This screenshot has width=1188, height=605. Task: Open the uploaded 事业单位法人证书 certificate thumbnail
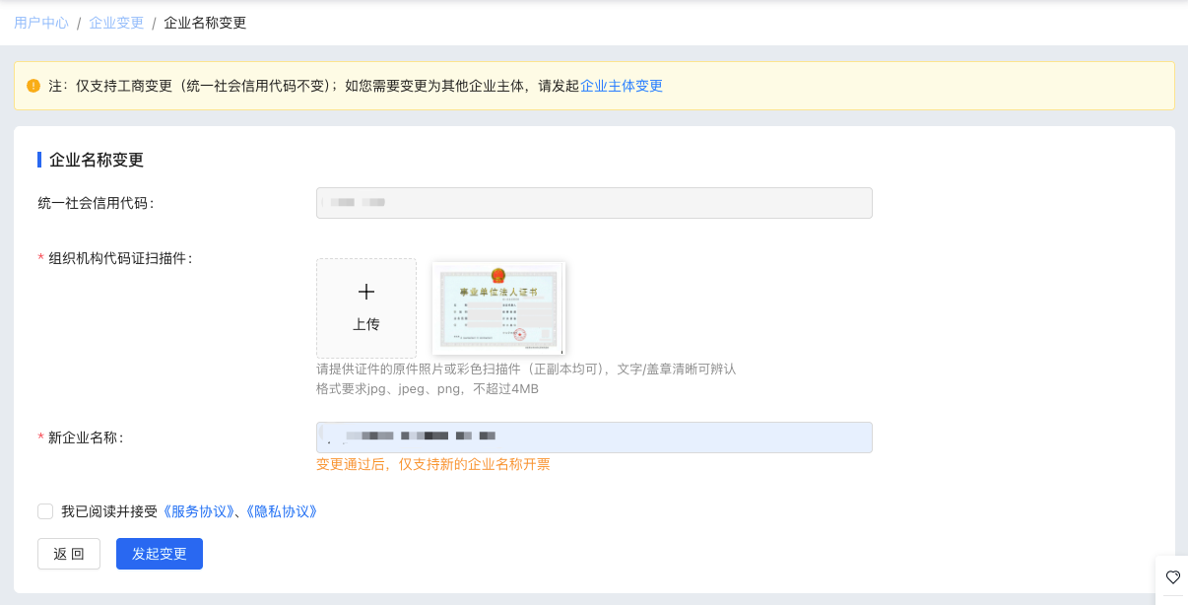(497, 306)
